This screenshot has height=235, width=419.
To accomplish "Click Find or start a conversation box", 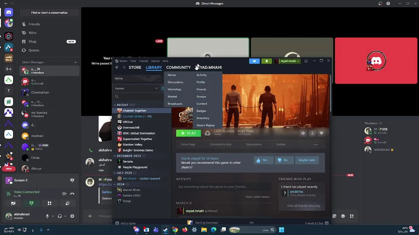I will click(x=49, y=13).
